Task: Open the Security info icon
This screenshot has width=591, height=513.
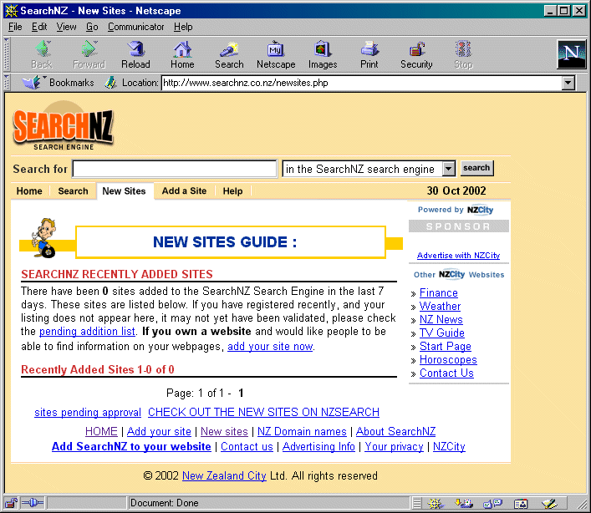Action: [416, 54]
